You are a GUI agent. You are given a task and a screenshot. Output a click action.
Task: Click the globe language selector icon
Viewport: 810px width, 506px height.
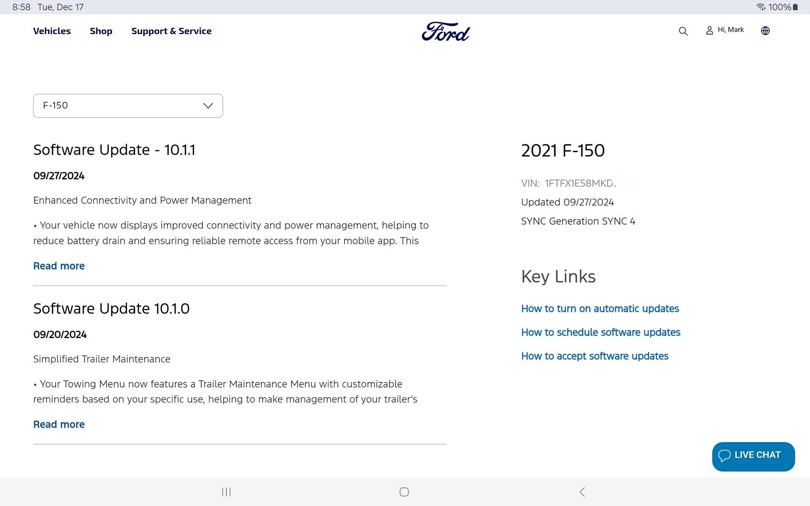[765, 31]
